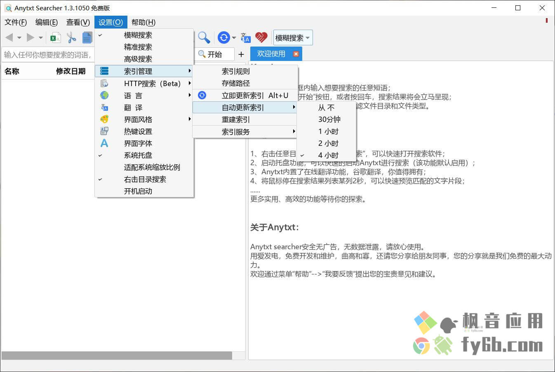Click the back navigation arrow icon

[x=9, y=38]
